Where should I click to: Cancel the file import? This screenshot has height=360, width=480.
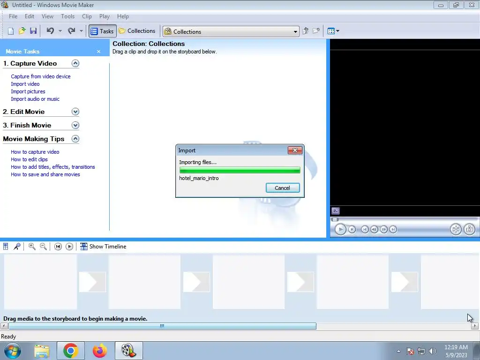(x=283, y=188)
